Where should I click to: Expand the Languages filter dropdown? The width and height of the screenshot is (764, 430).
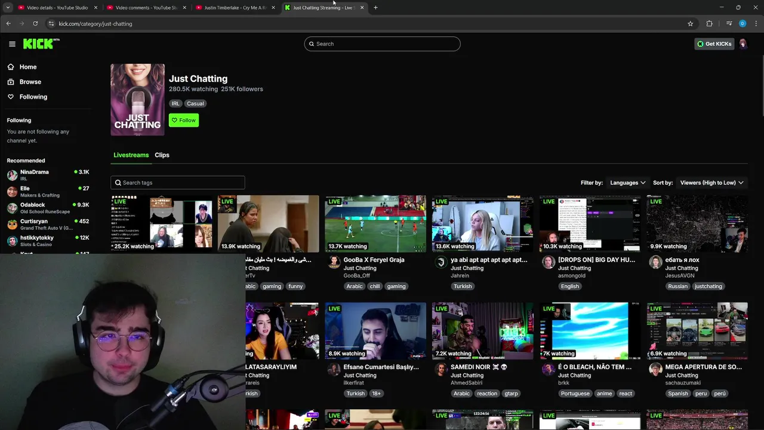tap(628, 183)
